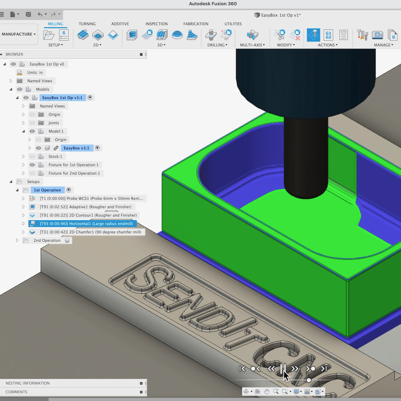Click the Trim toolpath scissors icon

[280, 35]
